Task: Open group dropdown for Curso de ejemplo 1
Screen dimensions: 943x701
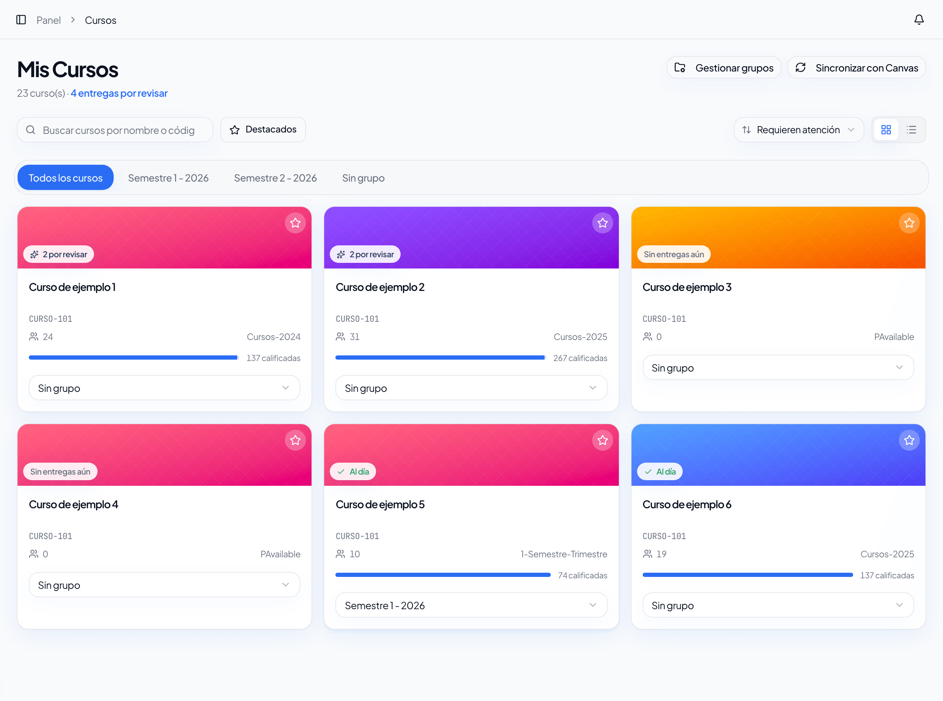Action: (x=165, y=388)
